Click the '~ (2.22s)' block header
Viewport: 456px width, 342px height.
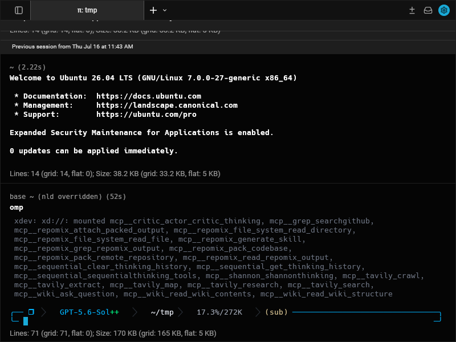point(27,67)
